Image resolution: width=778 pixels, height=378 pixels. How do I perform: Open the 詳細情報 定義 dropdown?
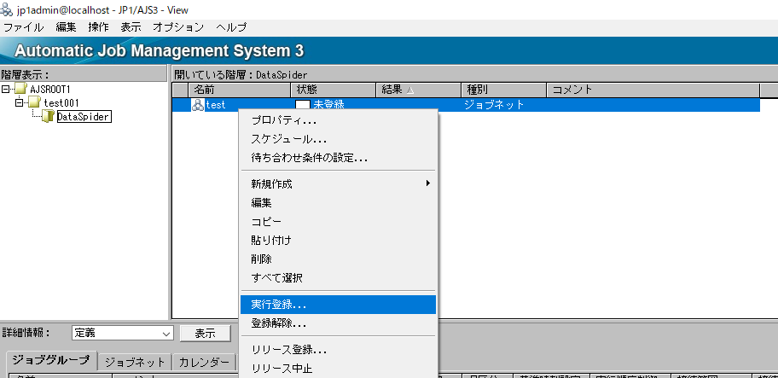(123, 334)
